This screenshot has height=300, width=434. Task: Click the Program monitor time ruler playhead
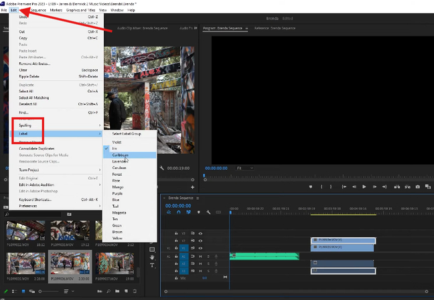point(204,176)
